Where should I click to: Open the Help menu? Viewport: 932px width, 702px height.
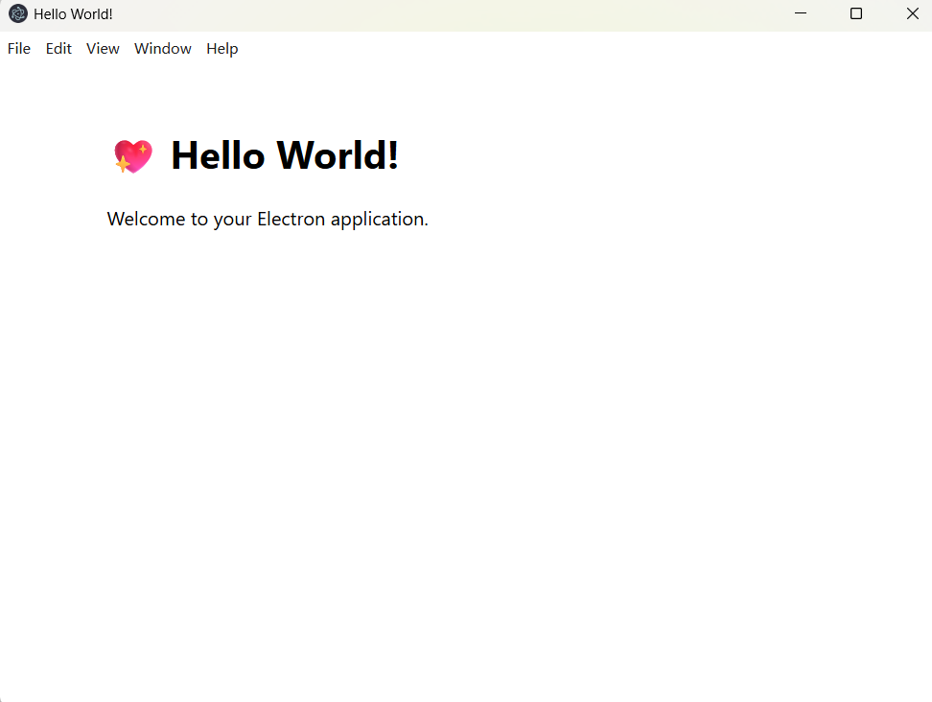[x=222, y=49]
